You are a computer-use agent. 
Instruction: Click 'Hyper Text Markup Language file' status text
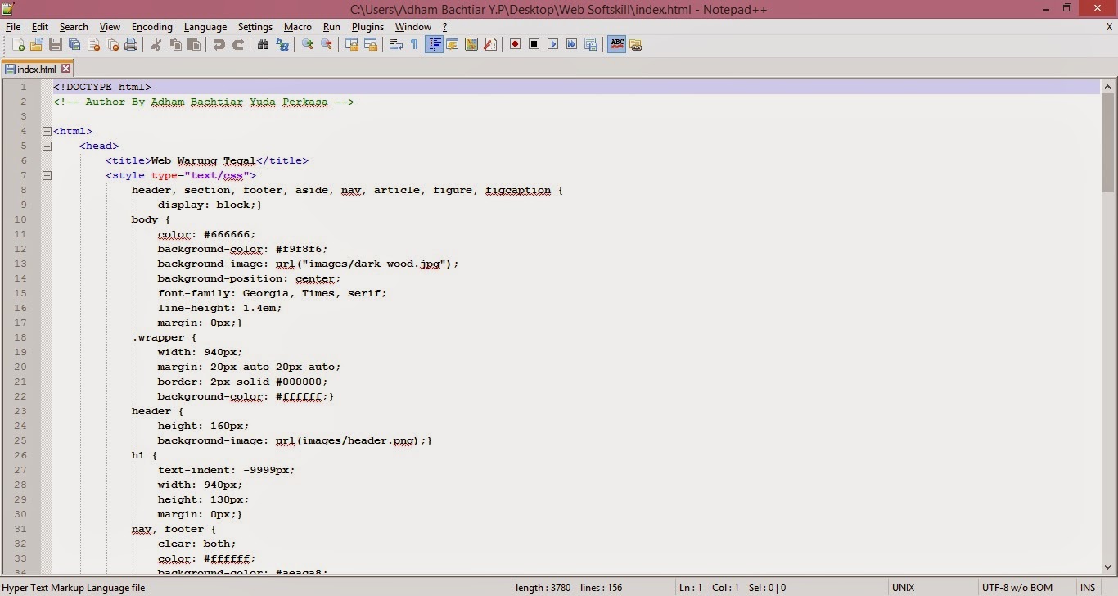pyautogui.click(x=74, y=588)
